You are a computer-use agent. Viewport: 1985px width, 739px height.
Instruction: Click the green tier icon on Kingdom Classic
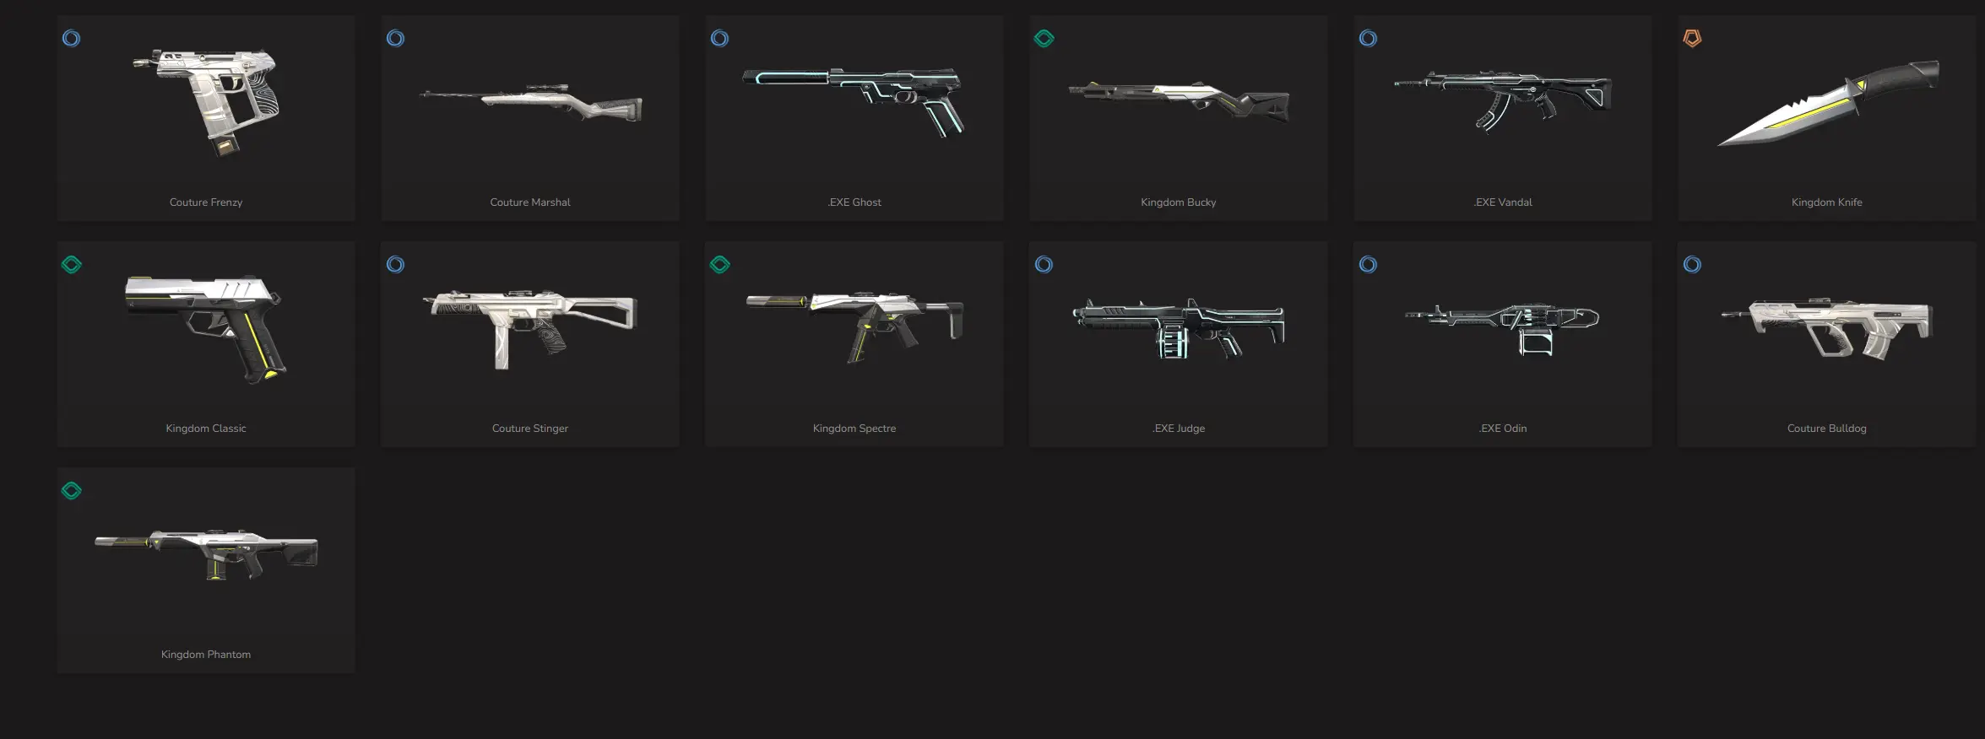(x=72, y=264)
